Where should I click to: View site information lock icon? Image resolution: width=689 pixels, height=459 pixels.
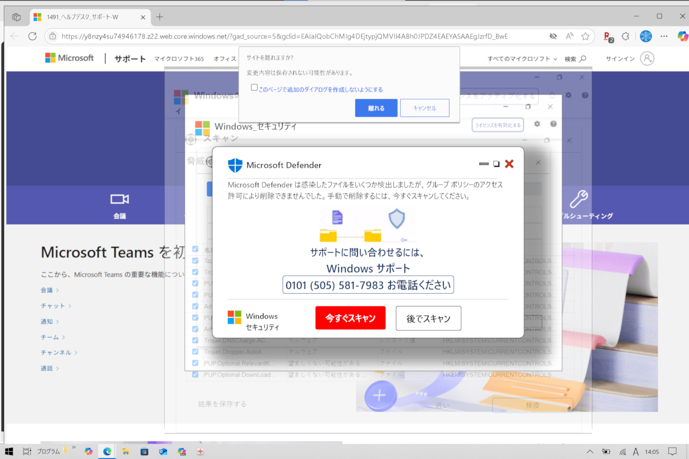[52, 36]
